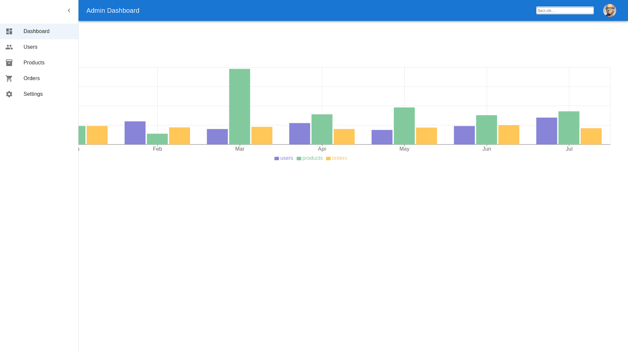Collapse the sidebar with the chevron arrow
This screenshot has height=353, width=628.
click(69, 10)
